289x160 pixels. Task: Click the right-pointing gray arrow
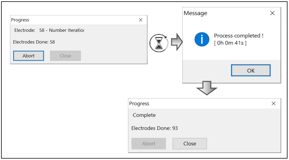tap(177, 42)
